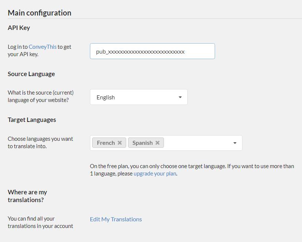Click the Where are my translations heading

point(27,196)
